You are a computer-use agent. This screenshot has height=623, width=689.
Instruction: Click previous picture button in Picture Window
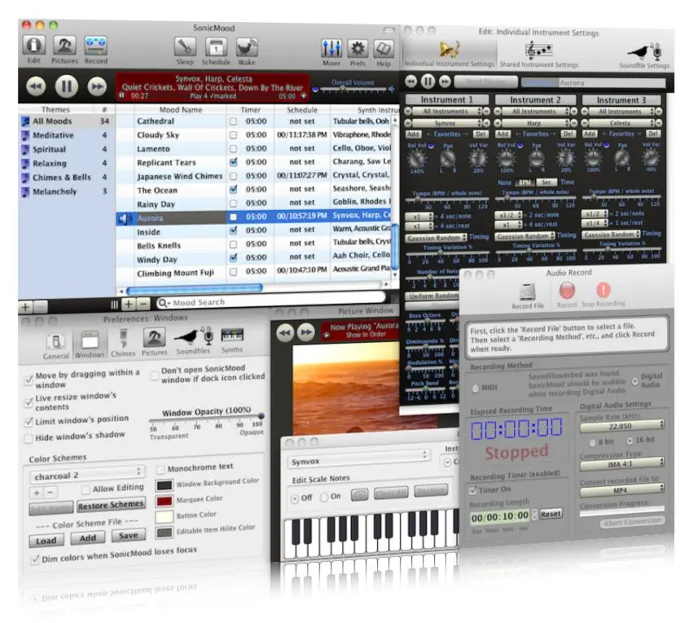click(285, 332)
